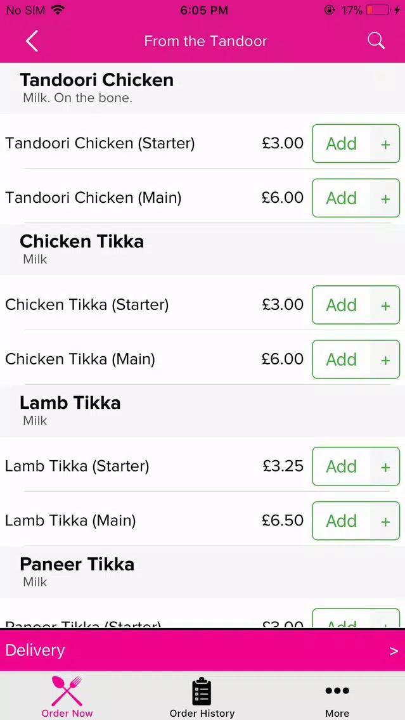Select the Lamb Tikka (Main) item name
This screenshot has height=720, width=405.
pos(70,521)
